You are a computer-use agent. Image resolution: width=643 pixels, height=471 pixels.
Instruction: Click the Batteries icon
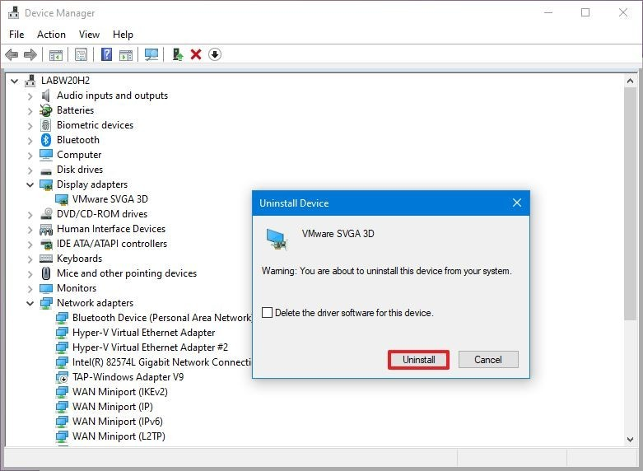coord(46,110)
